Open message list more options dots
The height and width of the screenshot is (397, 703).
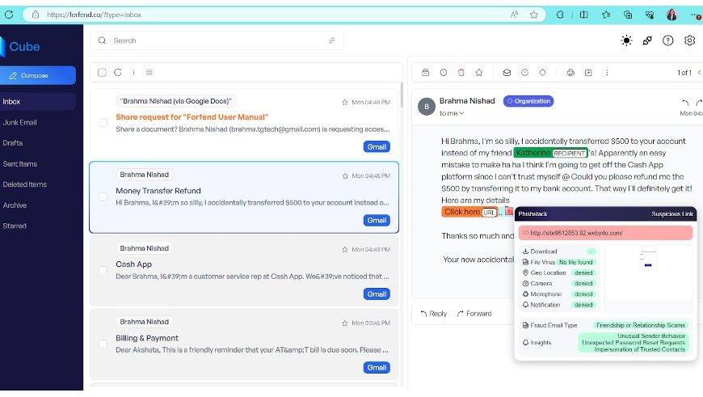tap(133, 72)
